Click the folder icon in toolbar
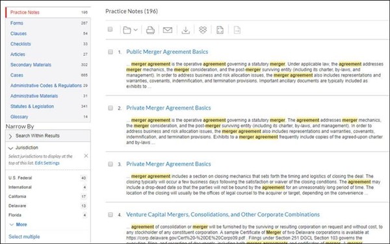The image size is (390, 244). click(x=127, y=30)
